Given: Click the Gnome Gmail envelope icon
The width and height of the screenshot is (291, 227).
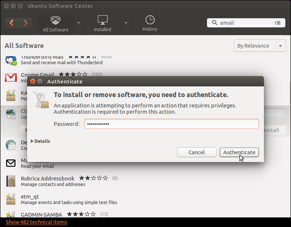Looking at the screenshot, I should coord(11,78).
